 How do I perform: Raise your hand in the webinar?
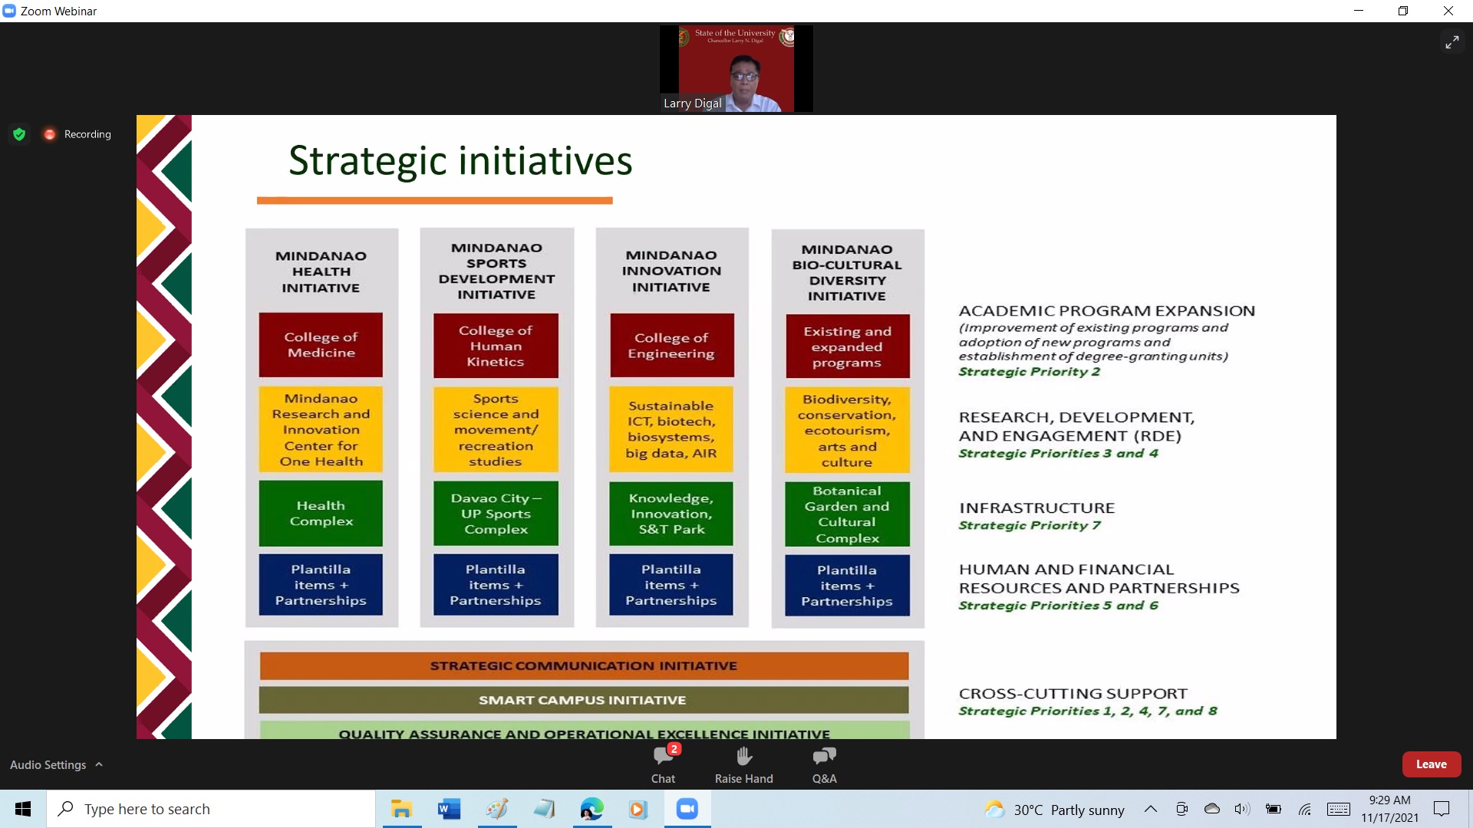(x=743, y=764)
